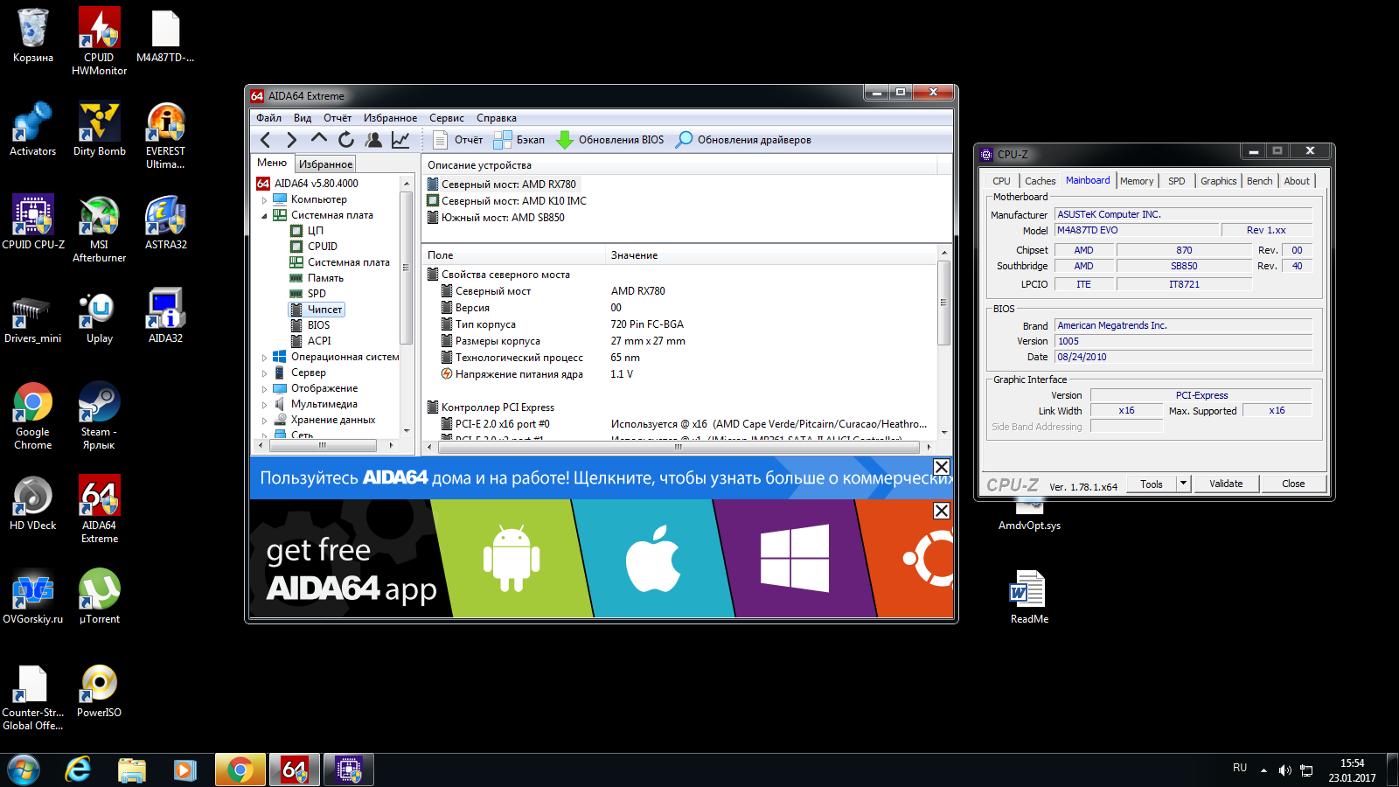
Task: Click the Tools button in CPU-Z
Action: (1152, 484)
